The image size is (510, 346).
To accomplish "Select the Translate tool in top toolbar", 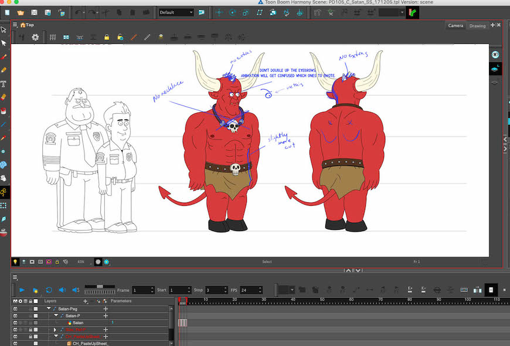I will [219, 13].
